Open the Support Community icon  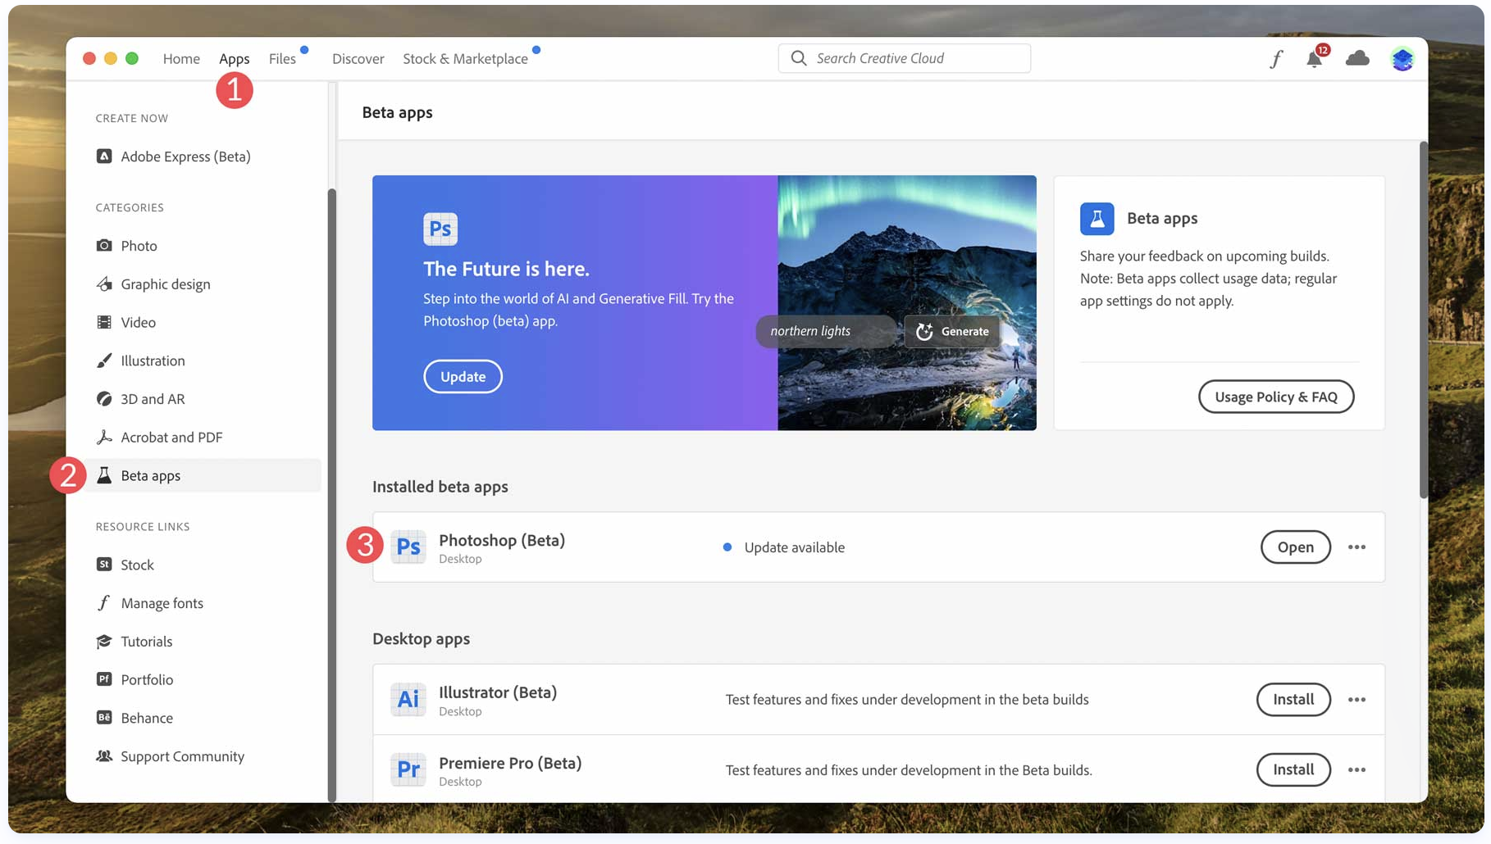tap(104, 756)
